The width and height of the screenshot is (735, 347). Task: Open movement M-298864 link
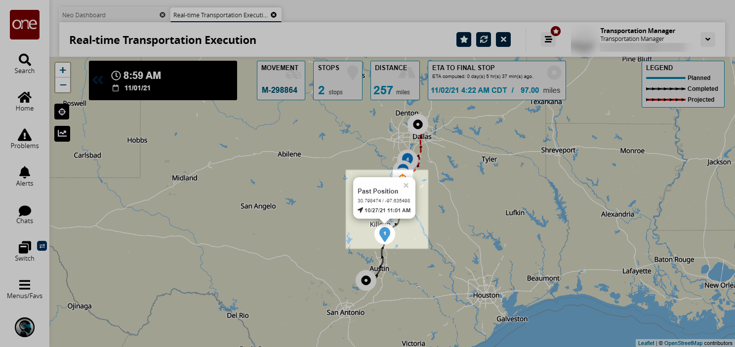(280, 90)
